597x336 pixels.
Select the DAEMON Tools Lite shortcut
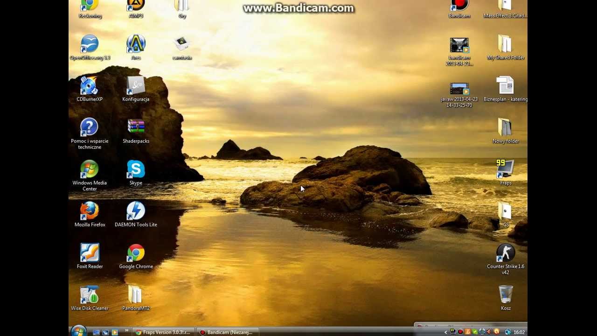tap(136, 215)
